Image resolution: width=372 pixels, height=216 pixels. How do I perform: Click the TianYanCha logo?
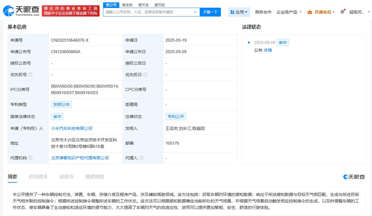pos(21,11)
